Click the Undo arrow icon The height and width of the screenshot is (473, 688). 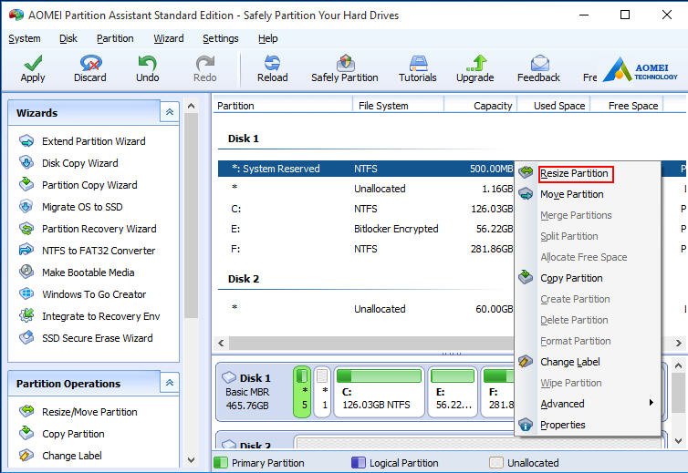[147, 63]
